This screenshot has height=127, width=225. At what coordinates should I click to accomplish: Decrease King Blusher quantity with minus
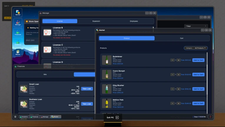tap(172, 89)
